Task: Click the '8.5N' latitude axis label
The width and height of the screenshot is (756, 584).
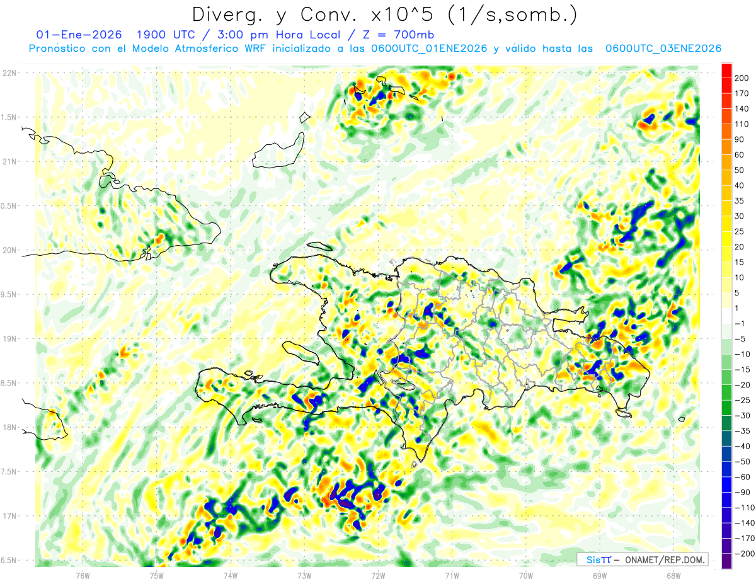Action: 9,383
